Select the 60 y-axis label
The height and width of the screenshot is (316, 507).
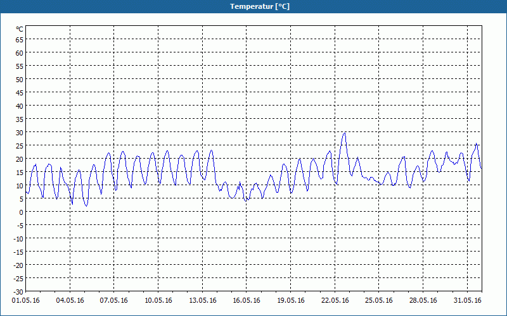point(20,53)
